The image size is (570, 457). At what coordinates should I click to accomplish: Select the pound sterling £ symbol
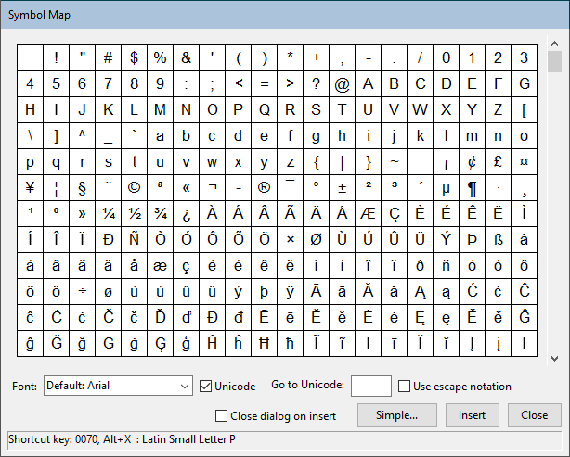(498, 161)
